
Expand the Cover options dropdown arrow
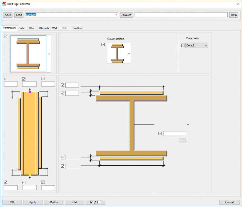click(129, 54)
